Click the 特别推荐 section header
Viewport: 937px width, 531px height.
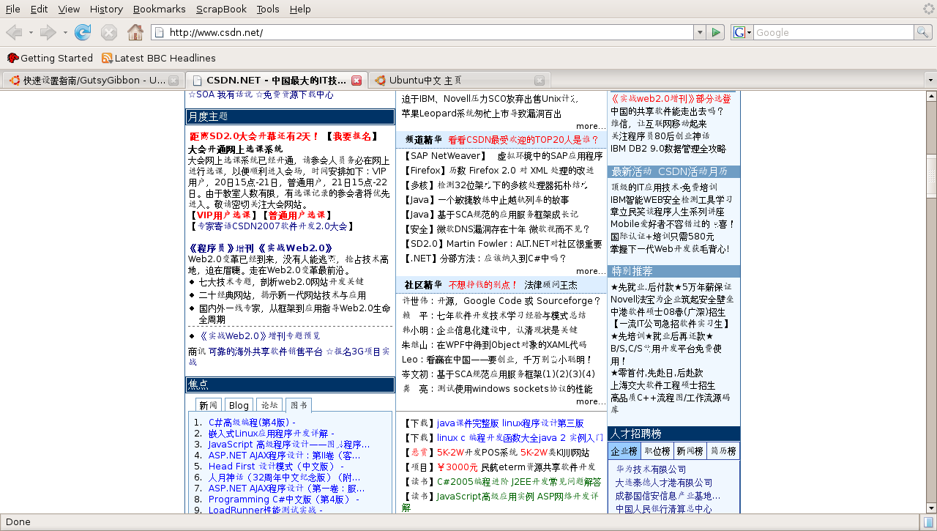[673, 272]
